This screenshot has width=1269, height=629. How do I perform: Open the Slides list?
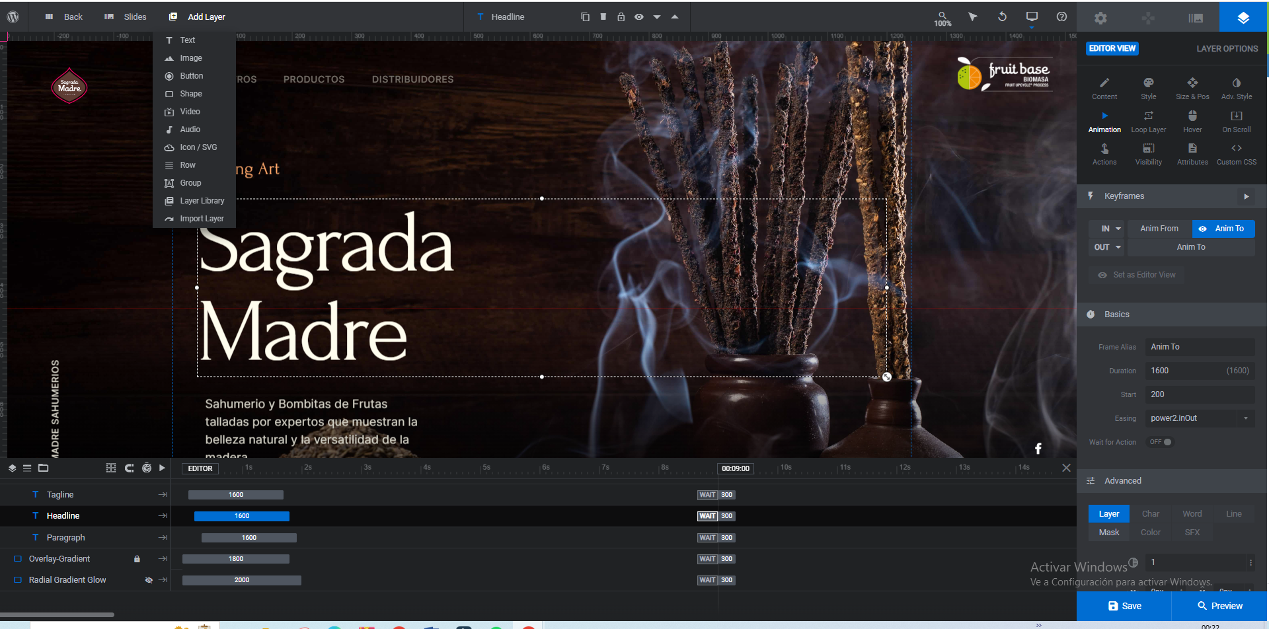(126, 17)
